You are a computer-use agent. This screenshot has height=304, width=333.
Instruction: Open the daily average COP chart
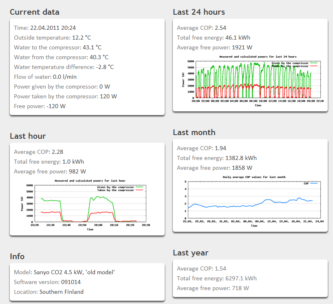(x=250, y=201)
